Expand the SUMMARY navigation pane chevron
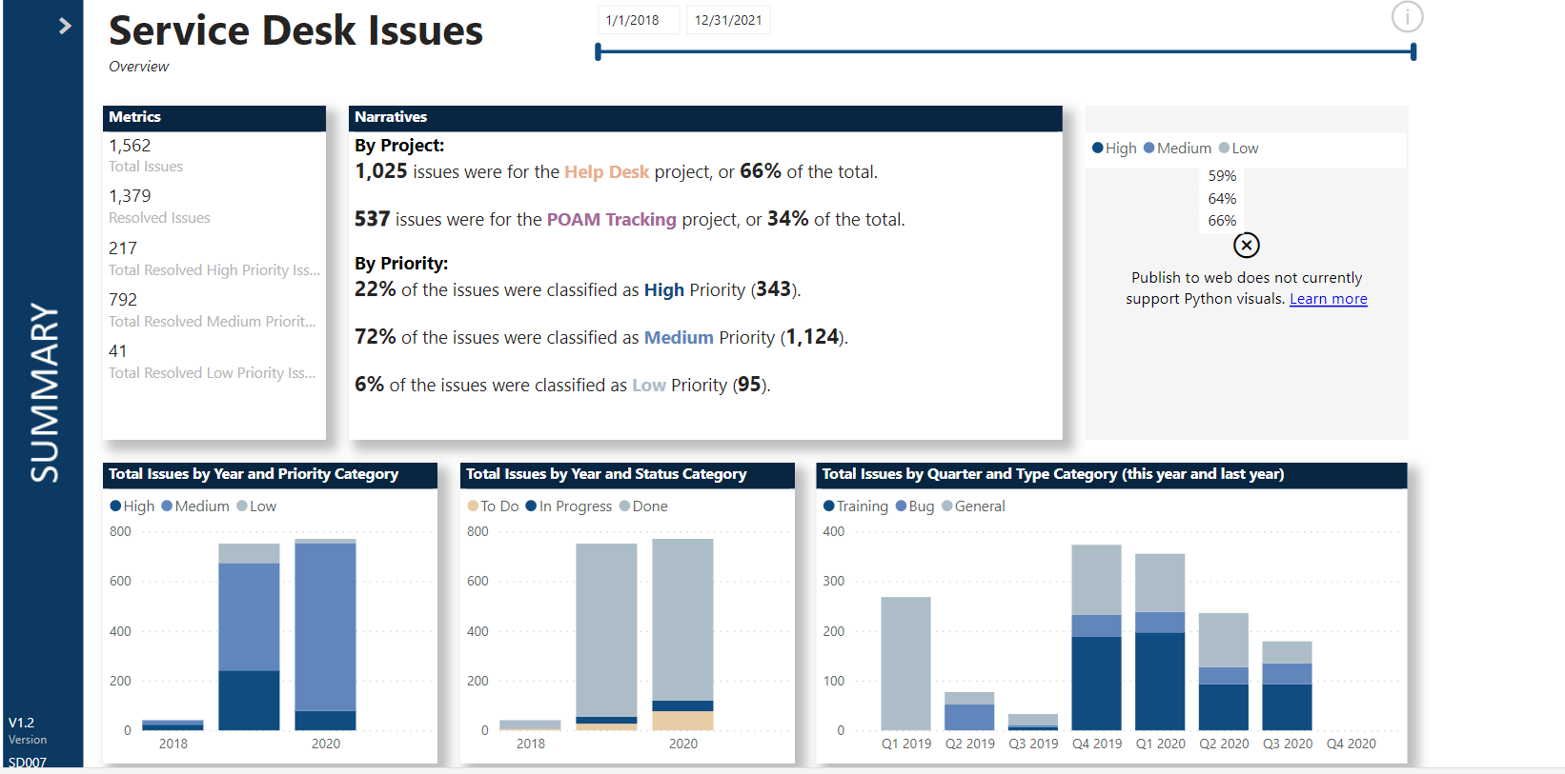Viewport: 1565px width, 774px height. click(65, 26)
